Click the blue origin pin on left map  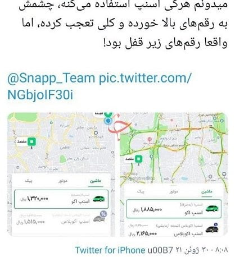tap(107, 121)
